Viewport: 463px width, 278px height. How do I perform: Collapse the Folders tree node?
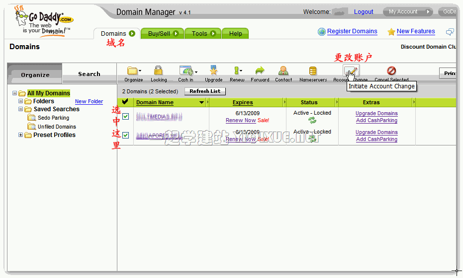click(21, 101)
